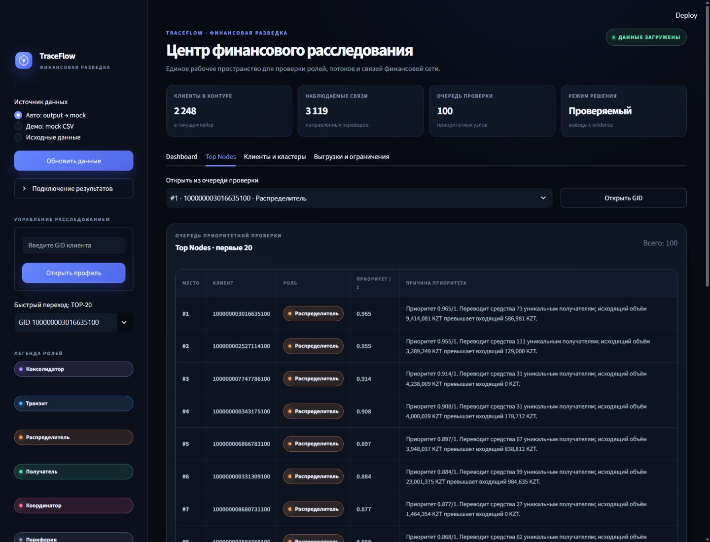
Task: Click client ID 100000000331309100 in row #6
Action: (241, 476)
